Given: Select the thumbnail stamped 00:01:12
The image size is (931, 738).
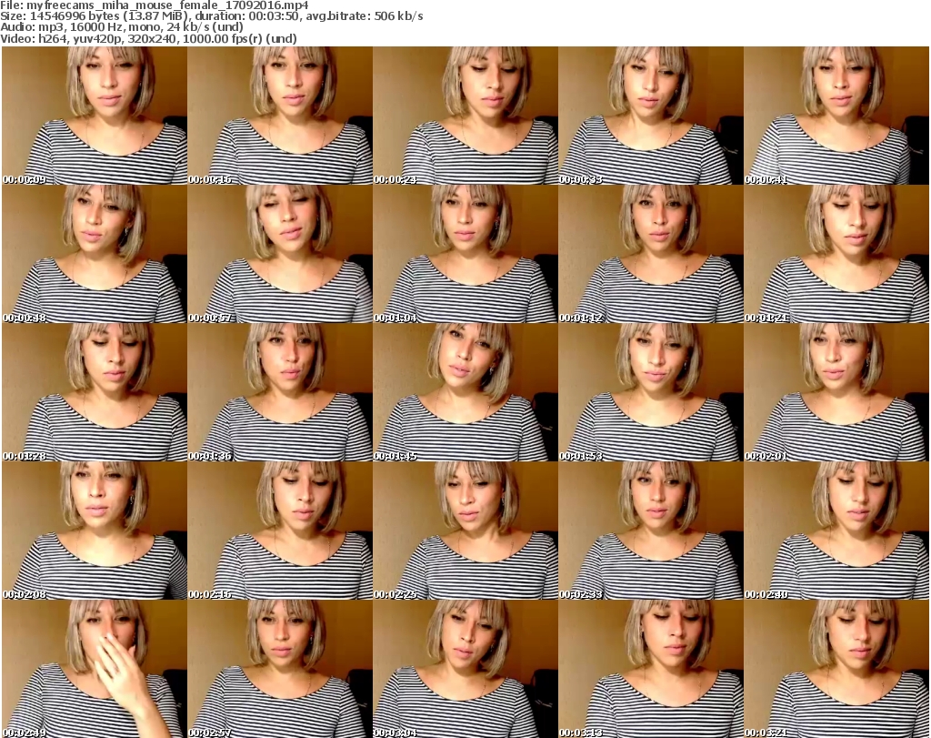Looking at the screenshot, I should [x=651, y=254].
